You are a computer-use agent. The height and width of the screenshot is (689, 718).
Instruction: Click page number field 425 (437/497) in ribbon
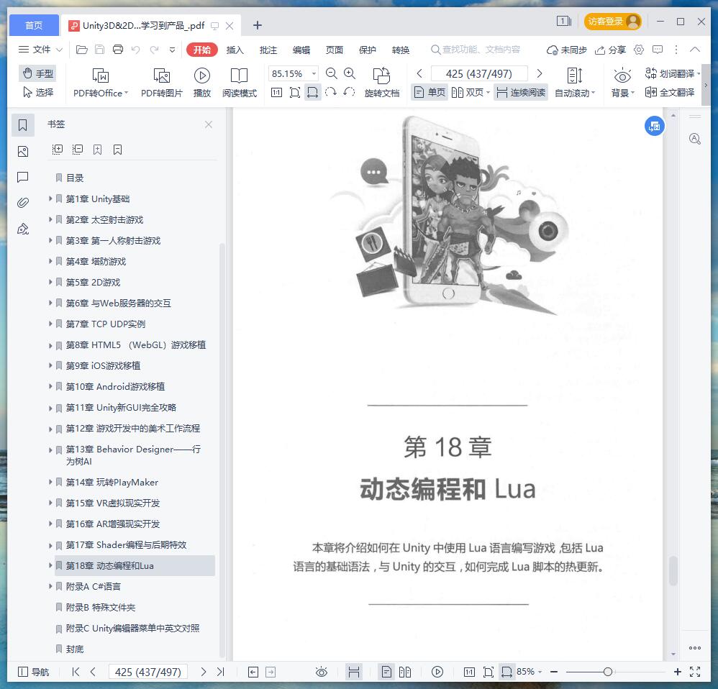(x=479, y=73)
